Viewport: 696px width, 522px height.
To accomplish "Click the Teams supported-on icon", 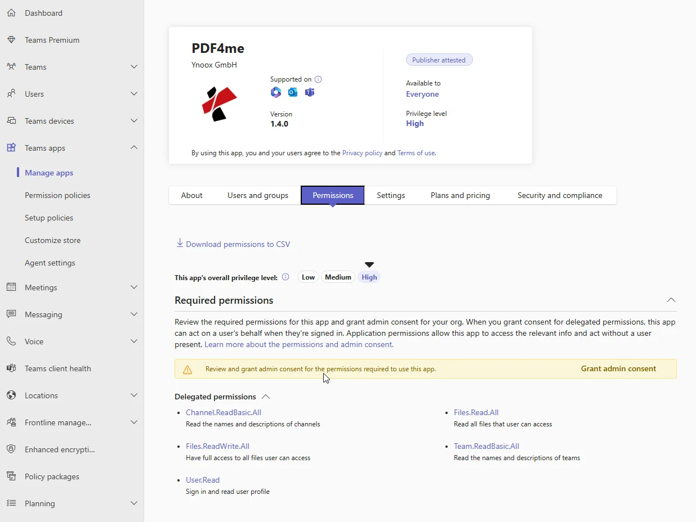I will pyautogui.click(x=310, y=92).
